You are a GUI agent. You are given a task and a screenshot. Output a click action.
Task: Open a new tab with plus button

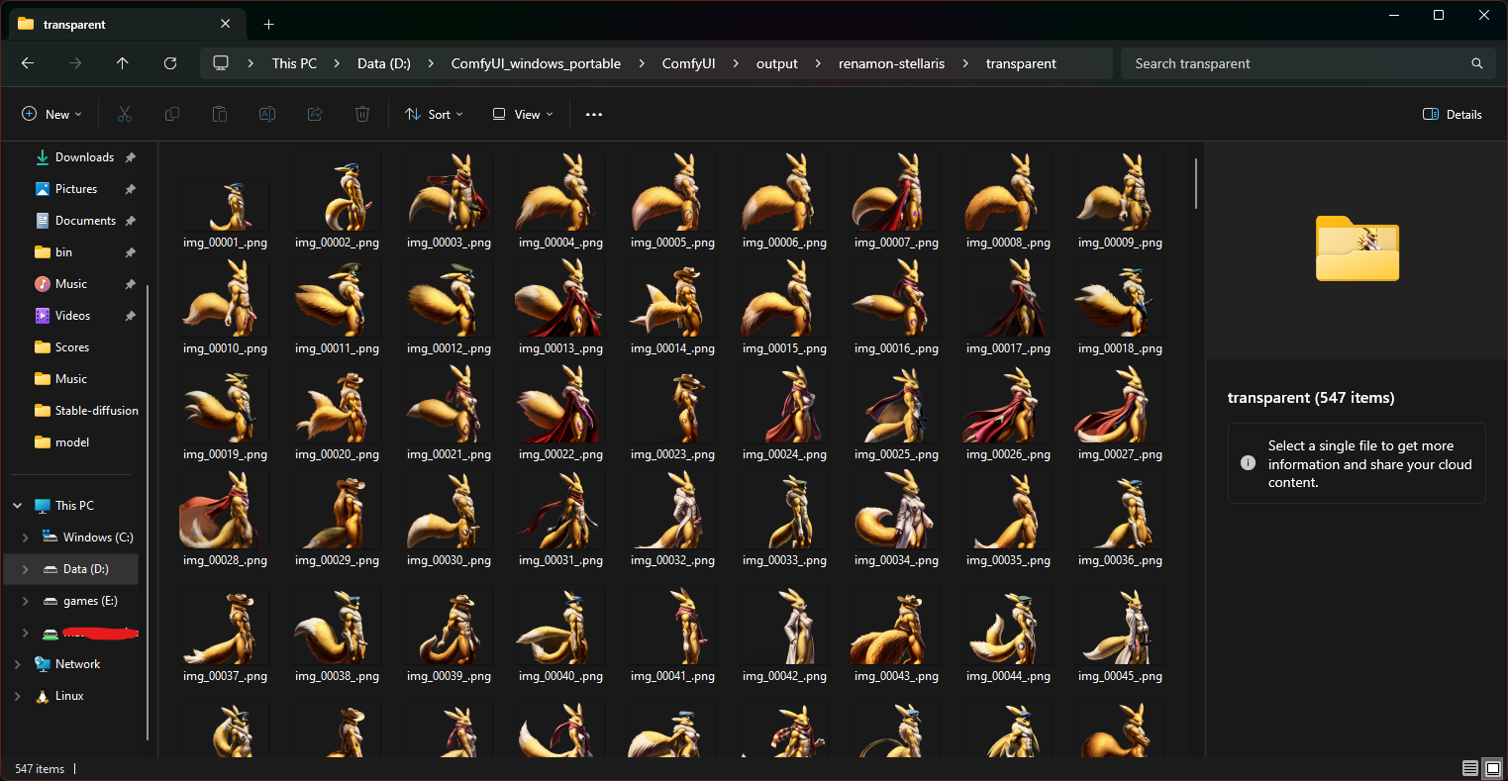coord(268,24)
